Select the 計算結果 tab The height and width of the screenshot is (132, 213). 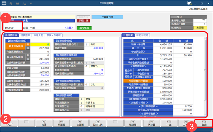(128, 35)
